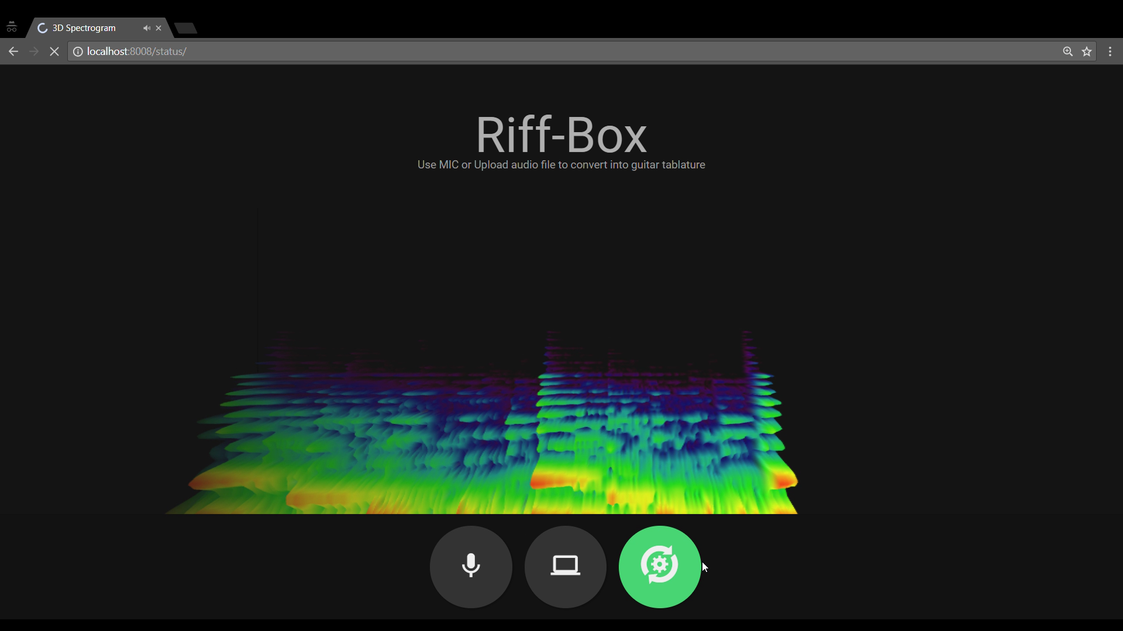Viewport: 1123px width, 631px height.
Task: Mute the 3D Spectrogram tab audio
Action: 146,28
